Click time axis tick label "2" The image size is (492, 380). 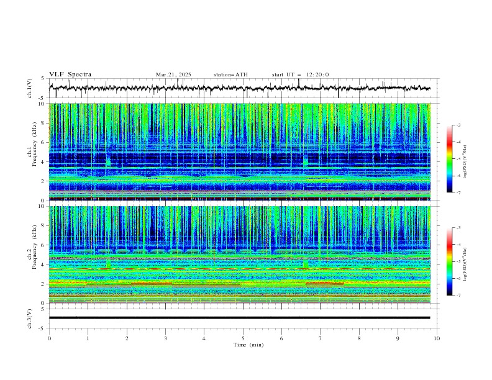pos(127,338)
